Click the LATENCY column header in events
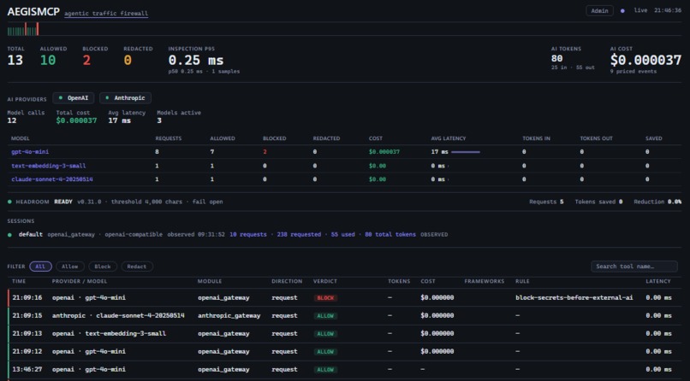 tap(657, 281)
